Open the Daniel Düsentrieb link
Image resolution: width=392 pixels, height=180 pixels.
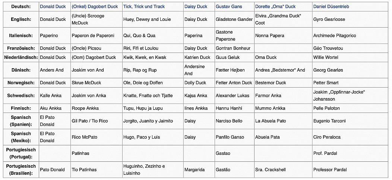(x=331, y=7)
